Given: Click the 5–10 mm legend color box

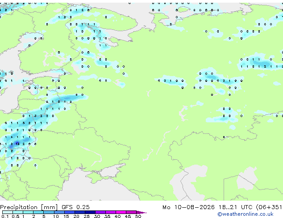Looking at the screenshot, I should coord(49,212).
